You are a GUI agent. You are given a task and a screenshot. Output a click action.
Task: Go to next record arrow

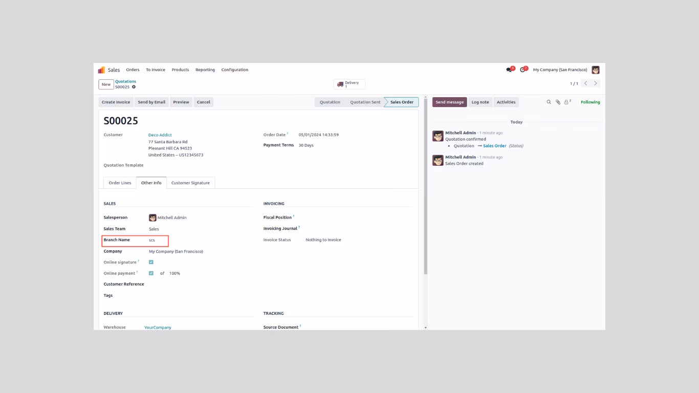(x=596, y=83)
